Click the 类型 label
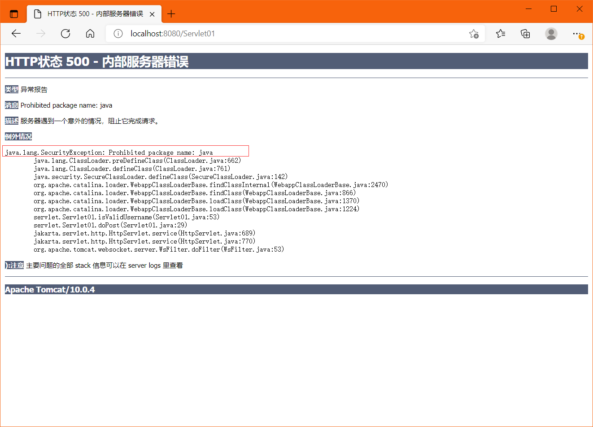593x427 pixels. click(x=12, y=89)
